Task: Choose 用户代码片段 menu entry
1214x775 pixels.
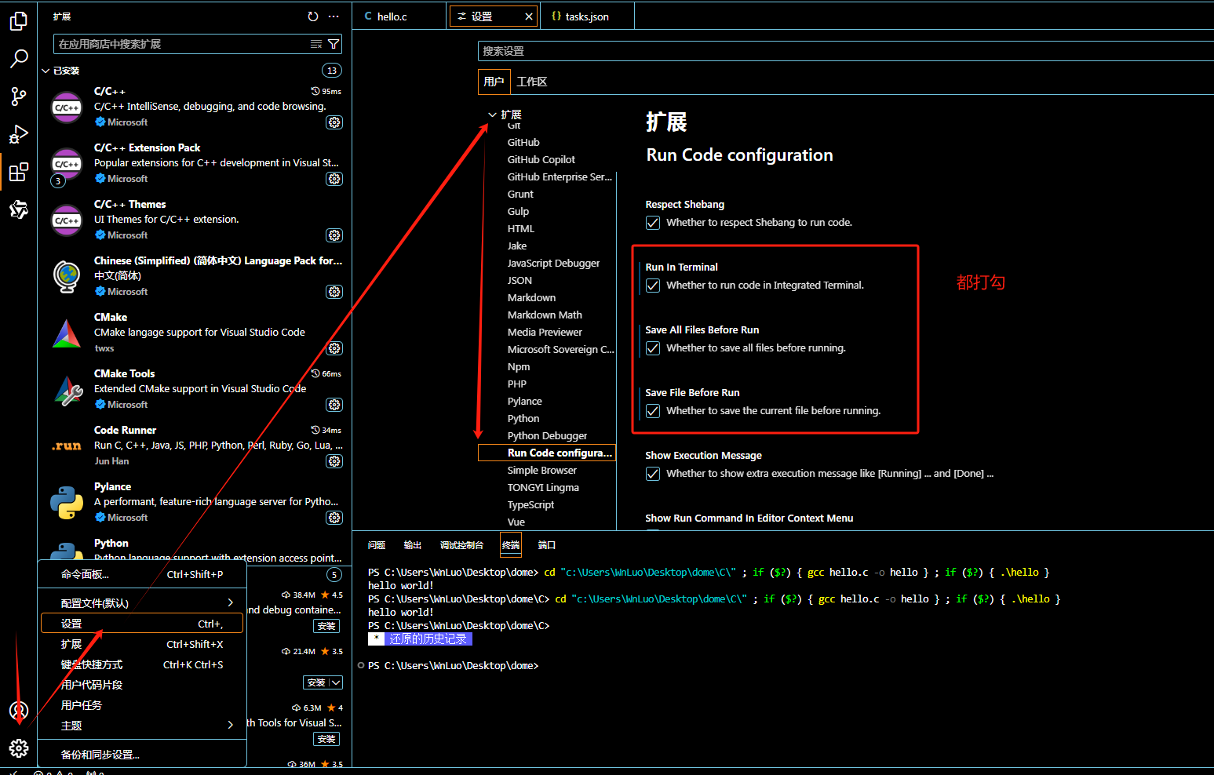Action: coord(142,685)
